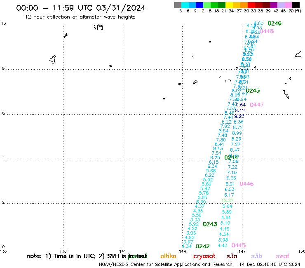Click the green time label 0242
This screenshot has width=305, height=268.
coord(203,247)
